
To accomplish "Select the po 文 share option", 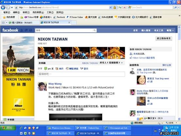I will tap(49, 68).
